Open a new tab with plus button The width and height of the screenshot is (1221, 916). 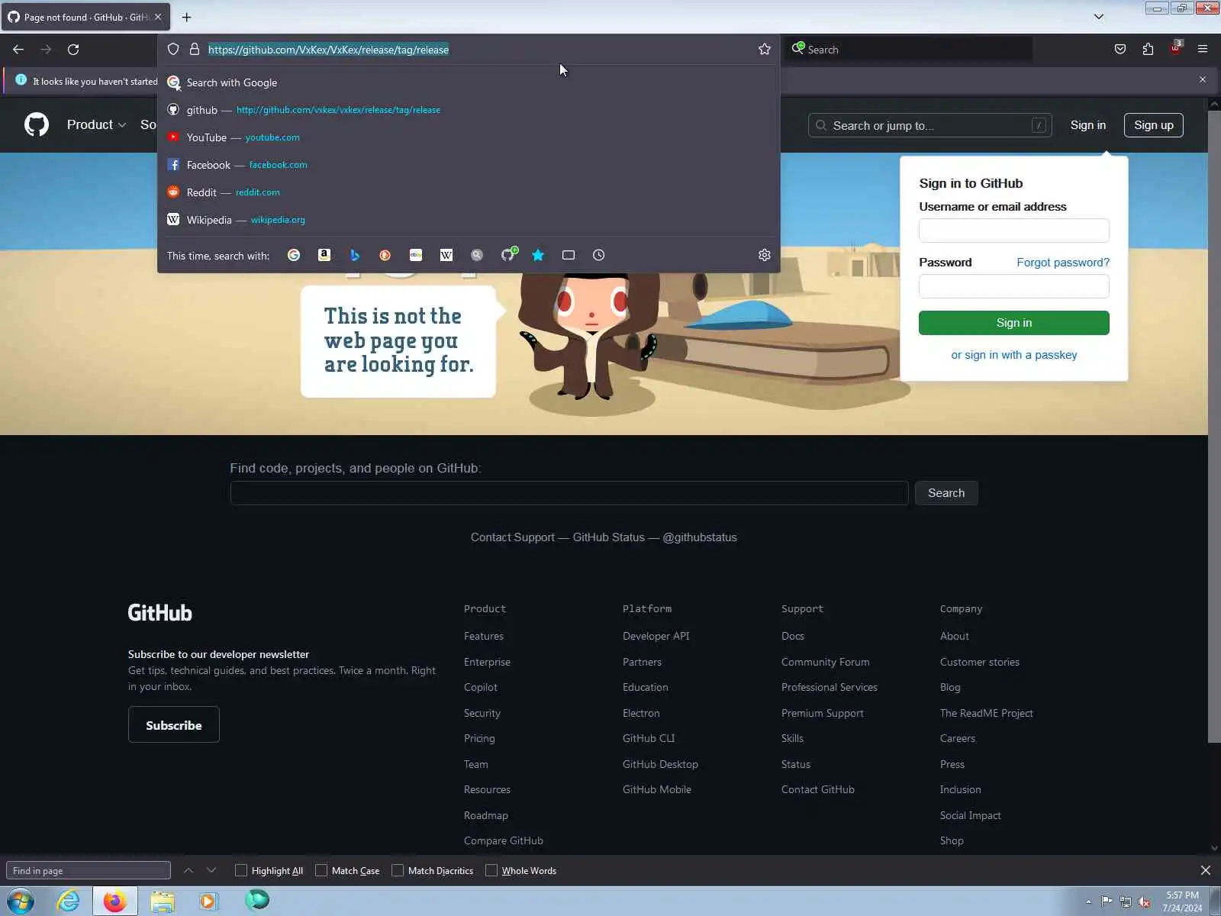pos(186,17)
